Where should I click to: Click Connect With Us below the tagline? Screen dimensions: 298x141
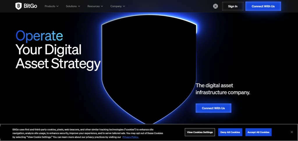213,108
